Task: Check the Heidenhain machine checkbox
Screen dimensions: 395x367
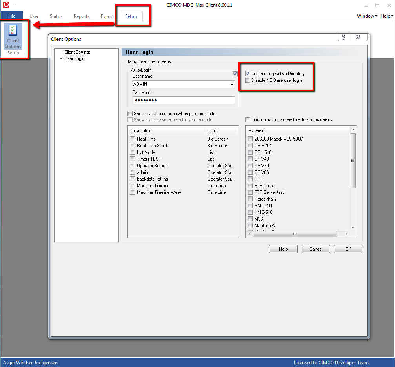Action: [x=250, y=199]
